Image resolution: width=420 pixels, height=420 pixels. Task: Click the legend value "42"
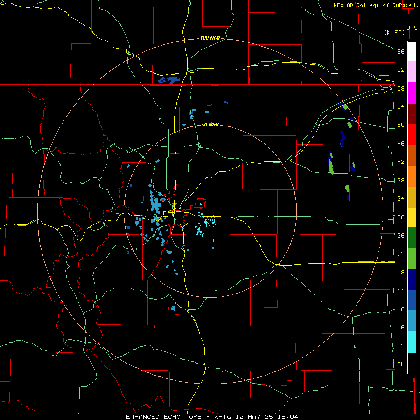pyautogui.click(x=401, y=162)
